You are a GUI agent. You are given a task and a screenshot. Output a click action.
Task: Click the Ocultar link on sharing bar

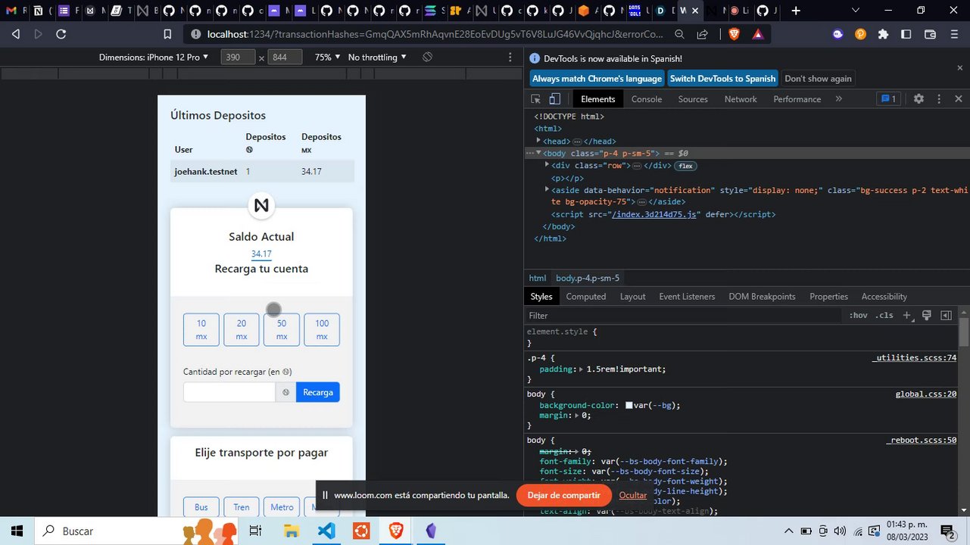click(633, 495)
